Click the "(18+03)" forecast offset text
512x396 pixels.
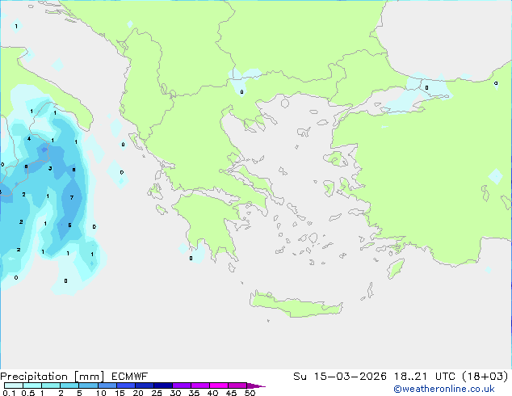[x=485, y=377]
